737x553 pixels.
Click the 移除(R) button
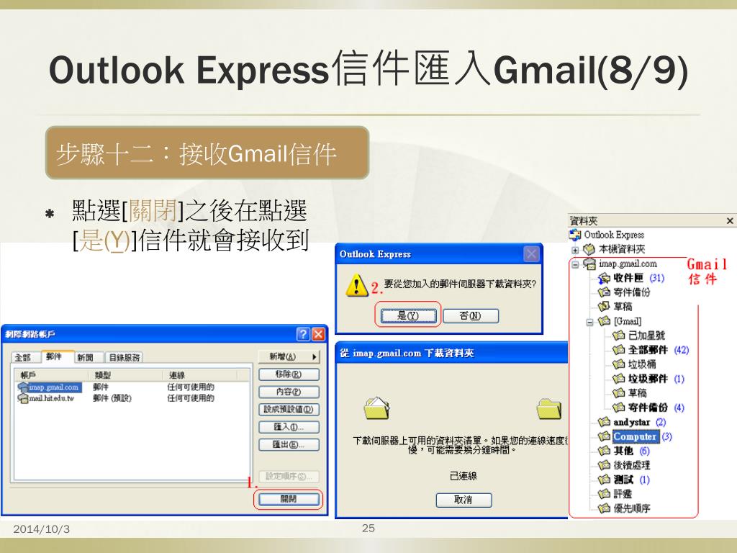click(289, 374)
